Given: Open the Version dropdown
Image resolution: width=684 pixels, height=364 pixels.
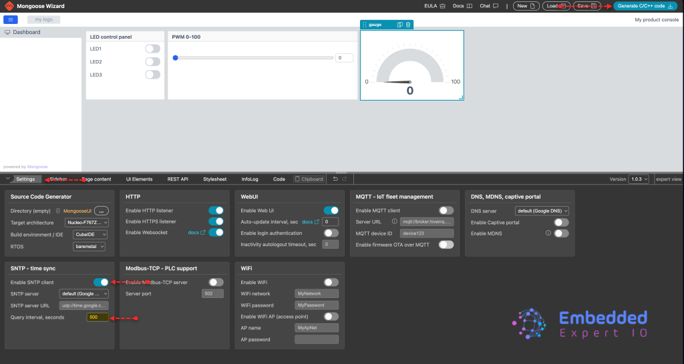Looking at the screenshot, I should tap(639, 179).
